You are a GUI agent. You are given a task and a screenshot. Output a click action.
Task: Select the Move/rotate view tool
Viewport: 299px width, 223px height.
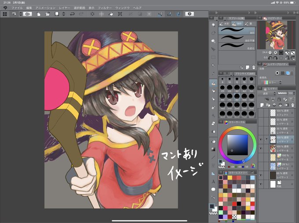click(213, 33)
